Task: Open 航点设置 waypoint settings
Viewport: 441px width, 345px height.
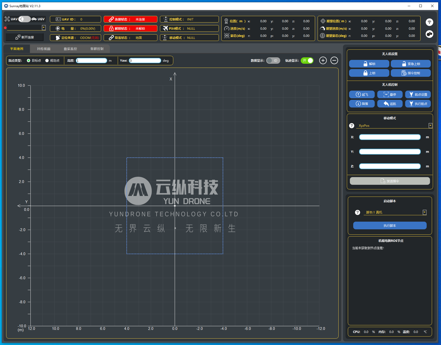Action: (x=418, y=94)
